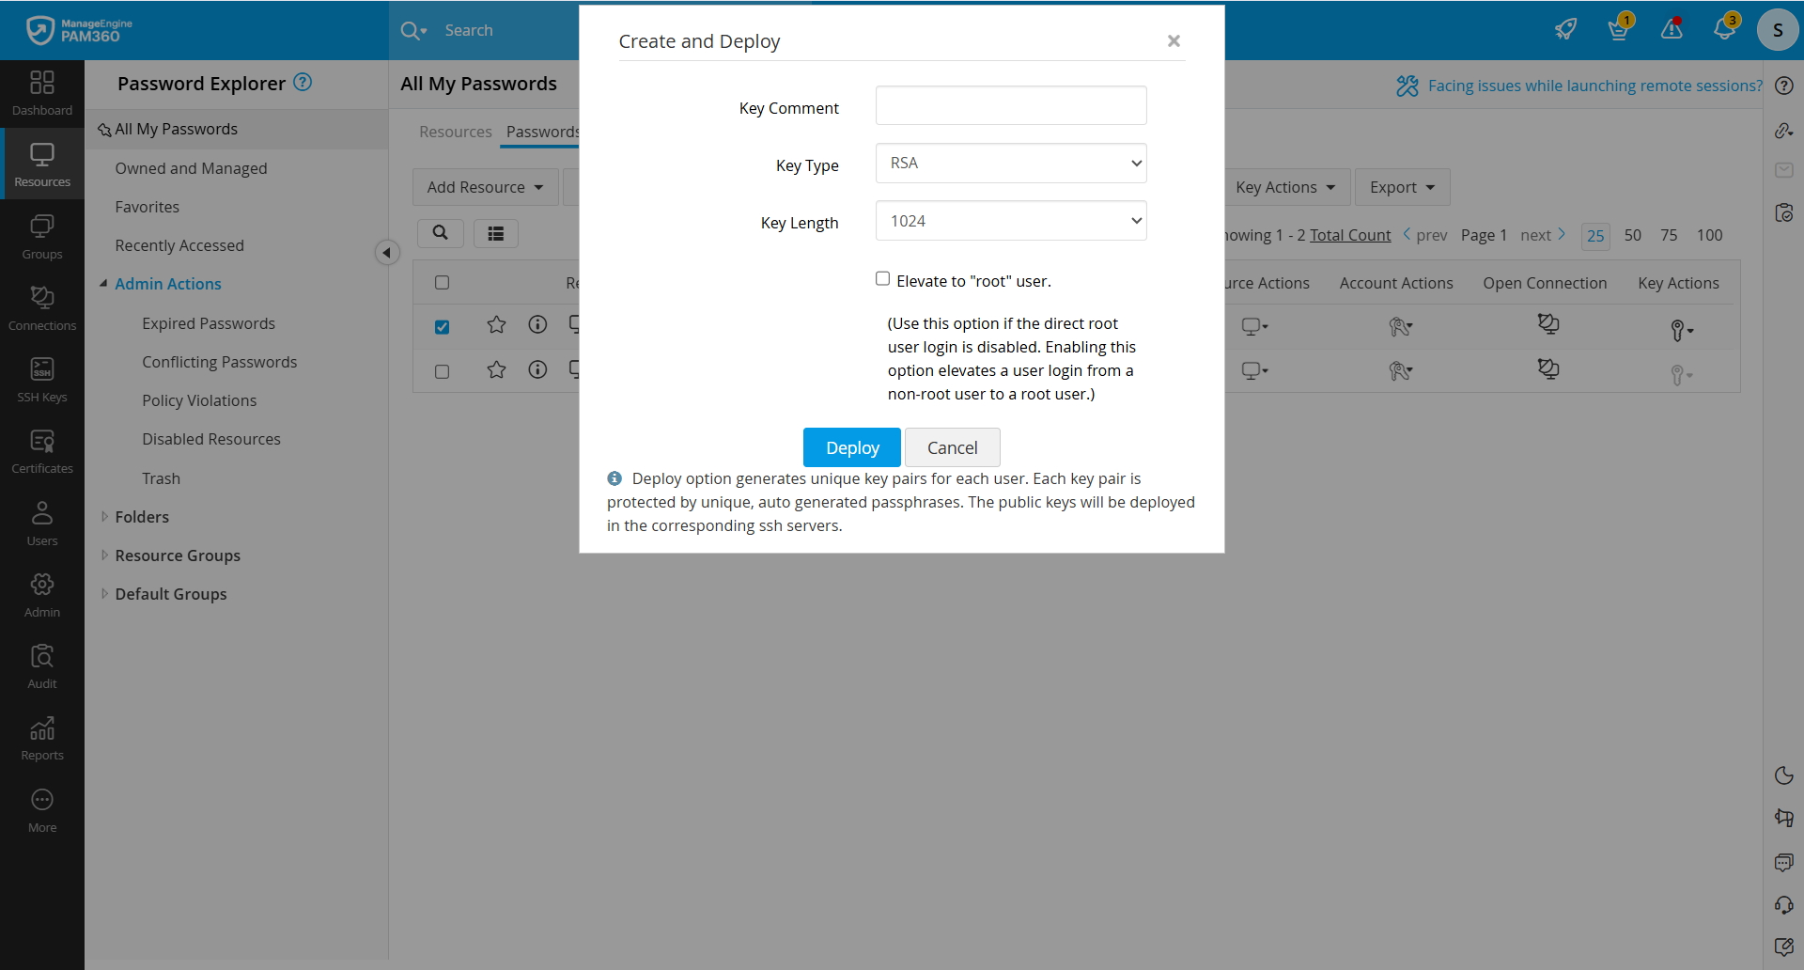Switch to the Resources tab
The width and height of the screenshot is (1804, 970).
pos(456,132)
